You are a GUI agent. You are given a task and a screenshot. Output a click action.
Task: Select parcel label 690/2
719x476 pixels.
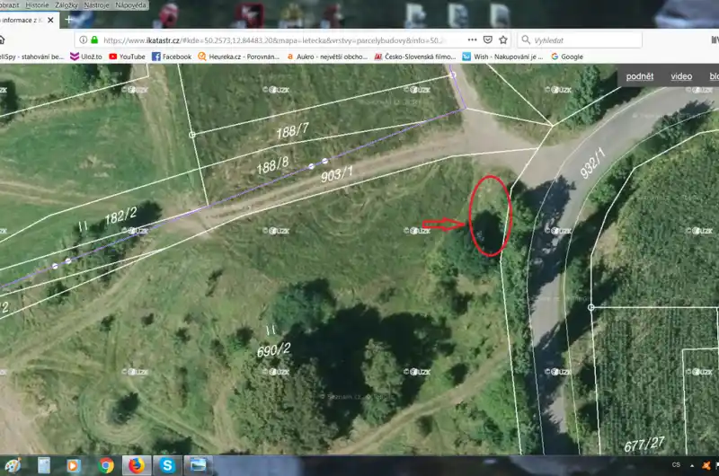(273, 350)
